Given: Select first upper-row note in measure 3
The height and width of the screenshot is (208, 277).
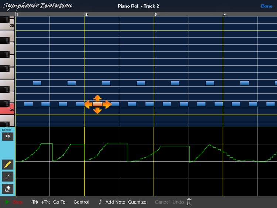Looking at the screenshot, I should click(x=175, y=83).
